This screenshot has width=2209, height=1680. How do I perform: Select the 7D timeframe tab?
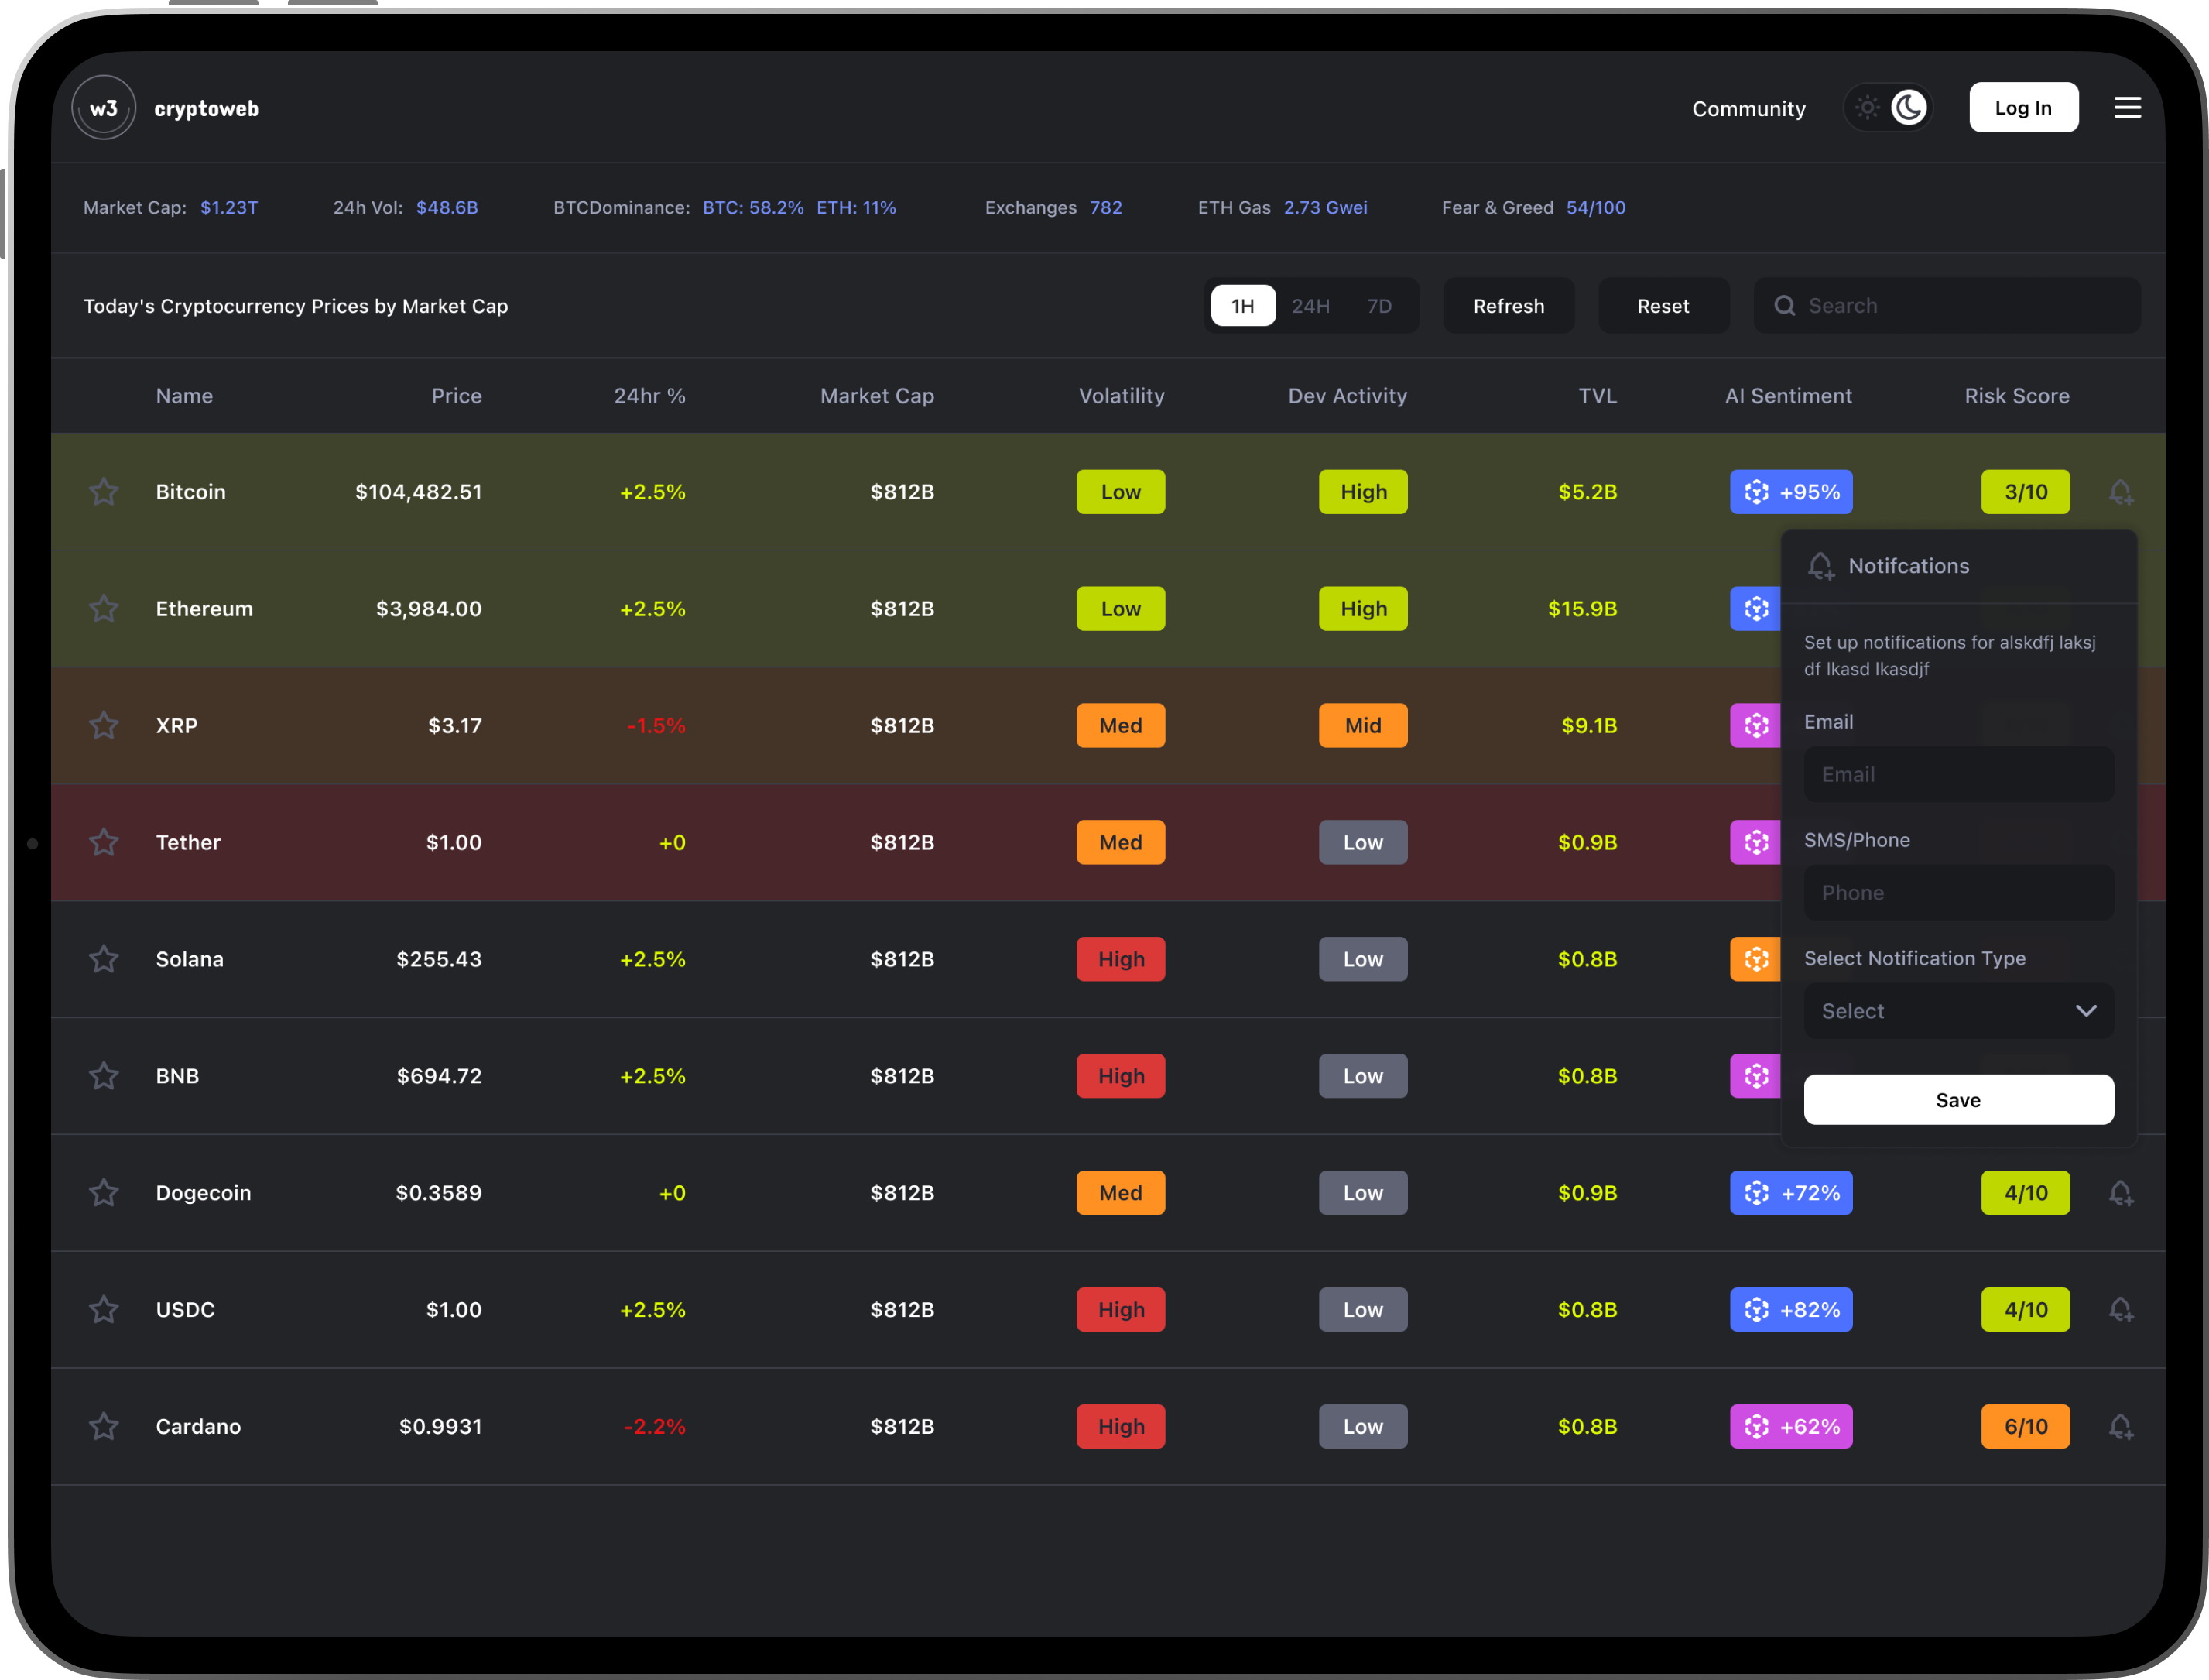[1378, 306]
